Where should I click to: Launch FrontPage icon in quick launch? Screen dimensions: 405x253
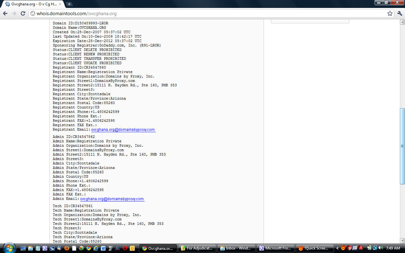45,248
